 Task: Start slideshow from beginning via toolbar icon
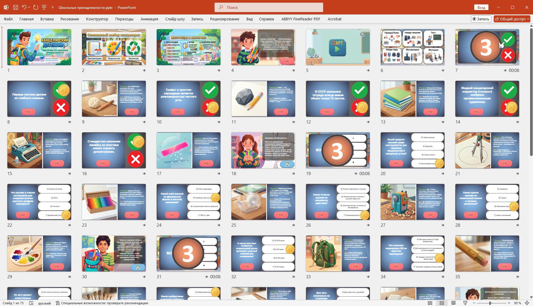[x=44, y=7]
